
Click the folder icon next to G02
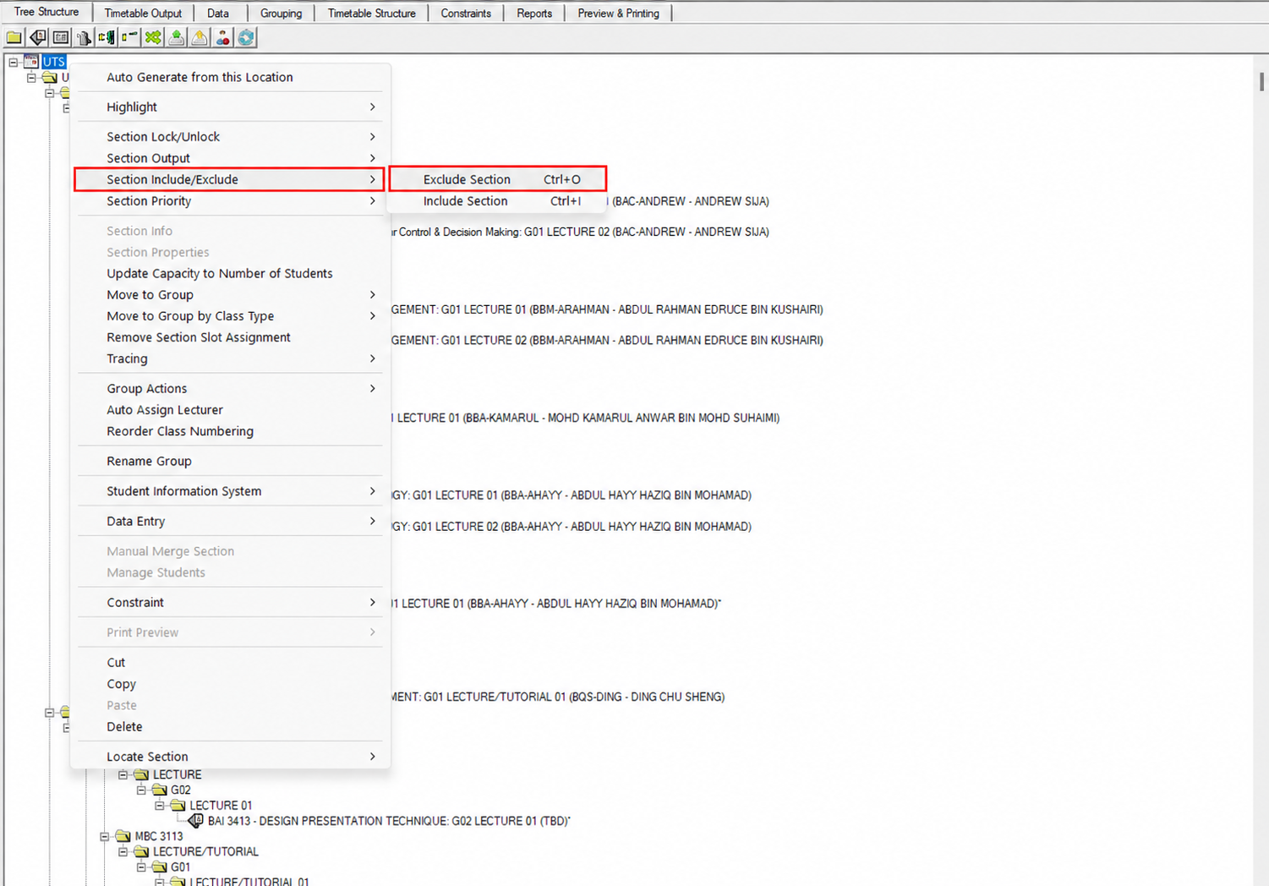(x=160, y=790)
